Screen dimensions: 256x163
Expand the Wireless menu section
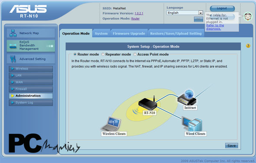click(31, 69)
